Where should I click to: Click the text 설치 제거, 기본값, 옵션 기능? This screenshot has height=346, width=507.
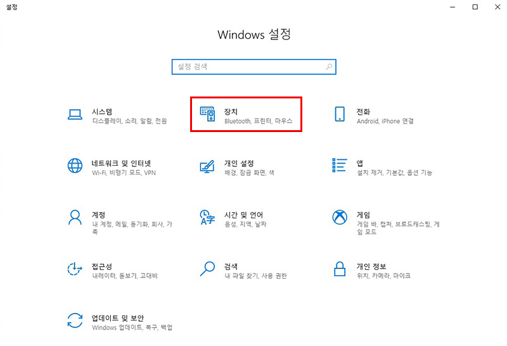394,173
